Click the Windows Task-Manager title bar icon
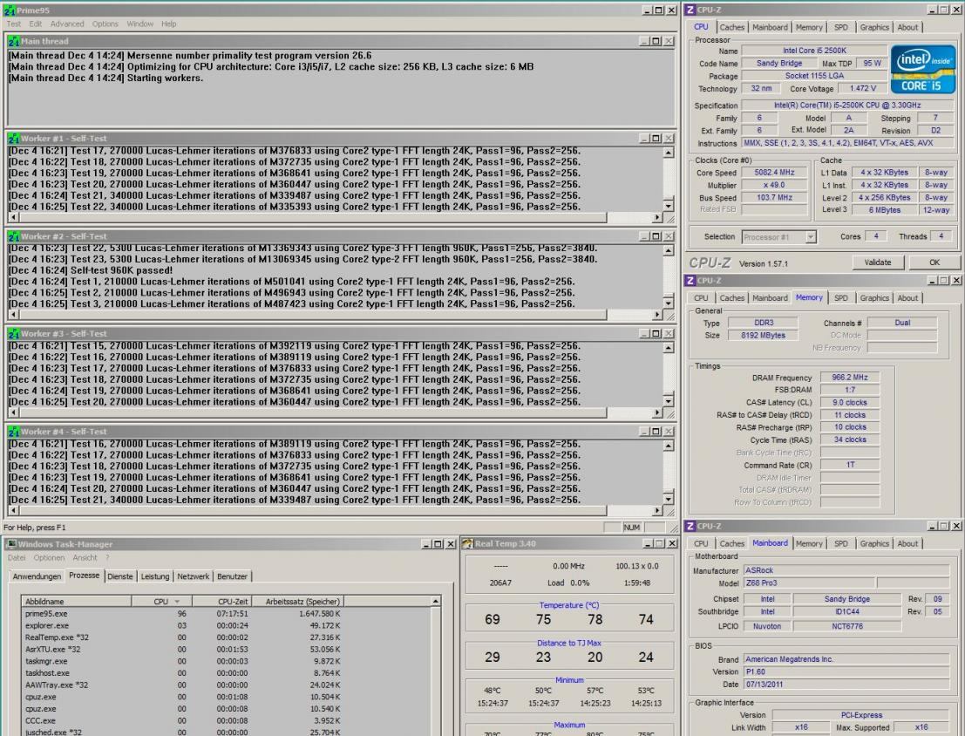 tap(10, 543)
